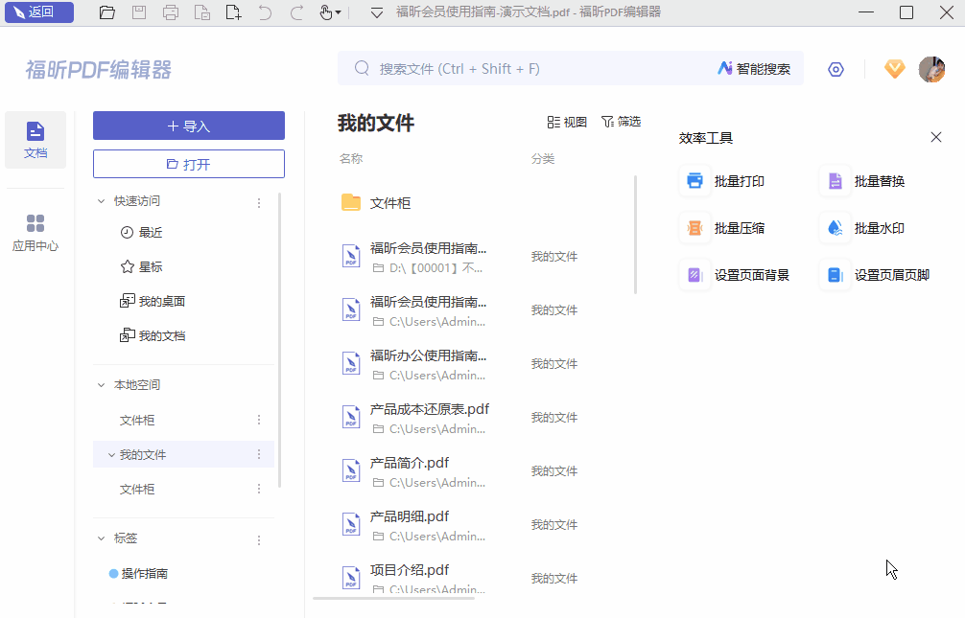Click the 打开 open button

click(188, 164)
